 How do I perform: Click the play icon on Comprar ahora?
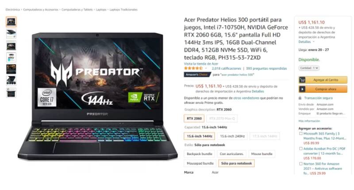[302, 89]
